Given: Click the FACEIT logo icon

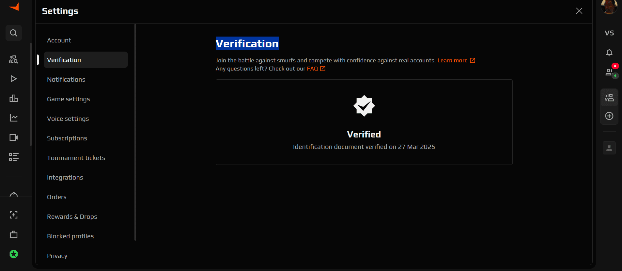Looking at the screenshot, I should pos(14,7).
